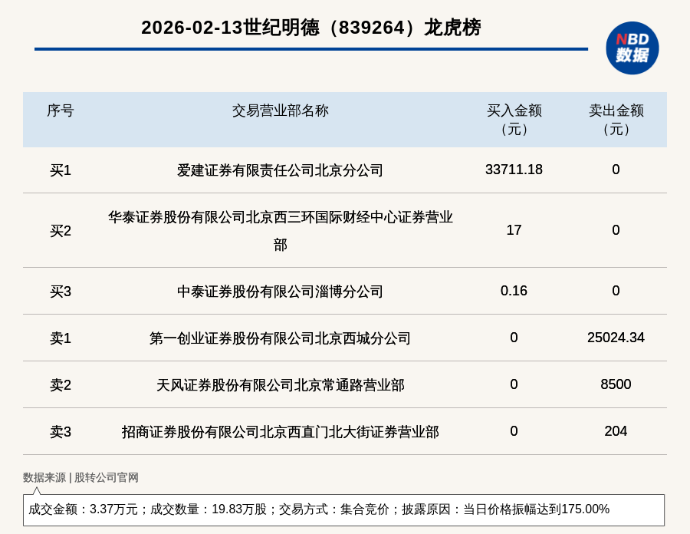Select the 序号 column header
Viewport: 690px width, 534px height.
60,110
